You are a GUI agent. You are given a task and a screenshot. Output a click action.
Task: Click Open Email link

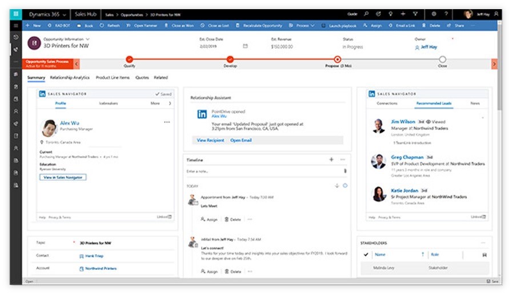click(241, 140)
